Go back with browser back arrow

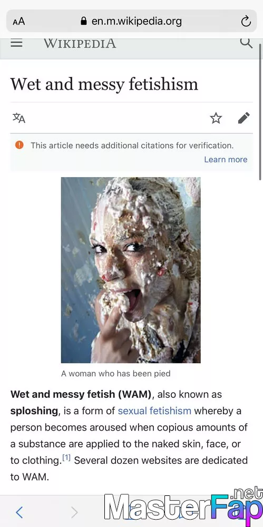[19, 512]
